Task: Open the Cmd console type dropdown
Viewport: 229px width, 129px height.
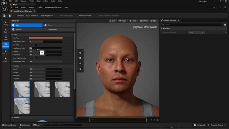Action: point(38,125)
